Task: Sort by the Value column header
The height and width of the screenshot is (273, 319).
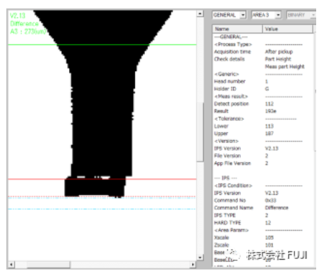Action: [x=287, y=29]
